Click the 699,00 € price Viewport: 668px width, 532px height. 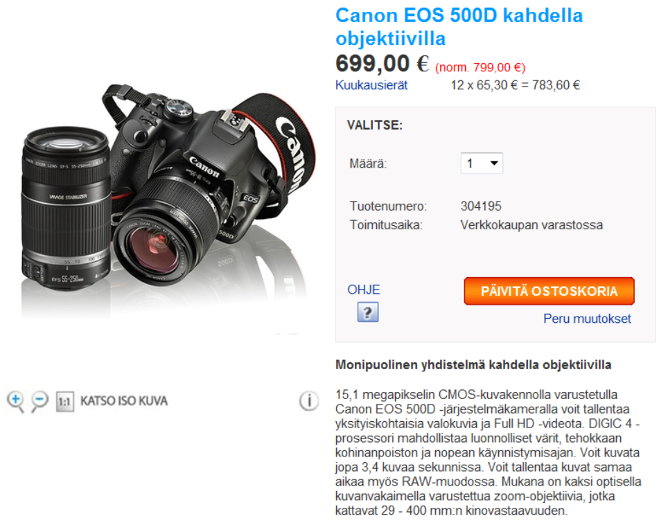[382, 64]
